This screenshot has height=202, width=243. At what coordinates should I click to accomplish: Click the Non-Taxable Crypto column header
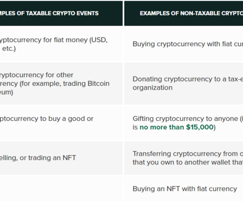[x=184, y=13]
